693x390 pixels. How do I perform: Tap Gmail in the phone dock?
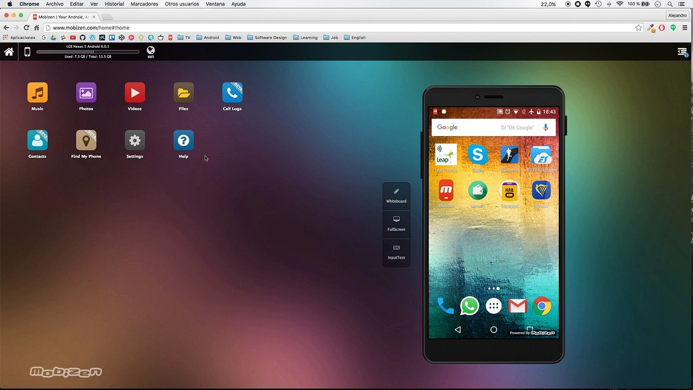point(518,307)
